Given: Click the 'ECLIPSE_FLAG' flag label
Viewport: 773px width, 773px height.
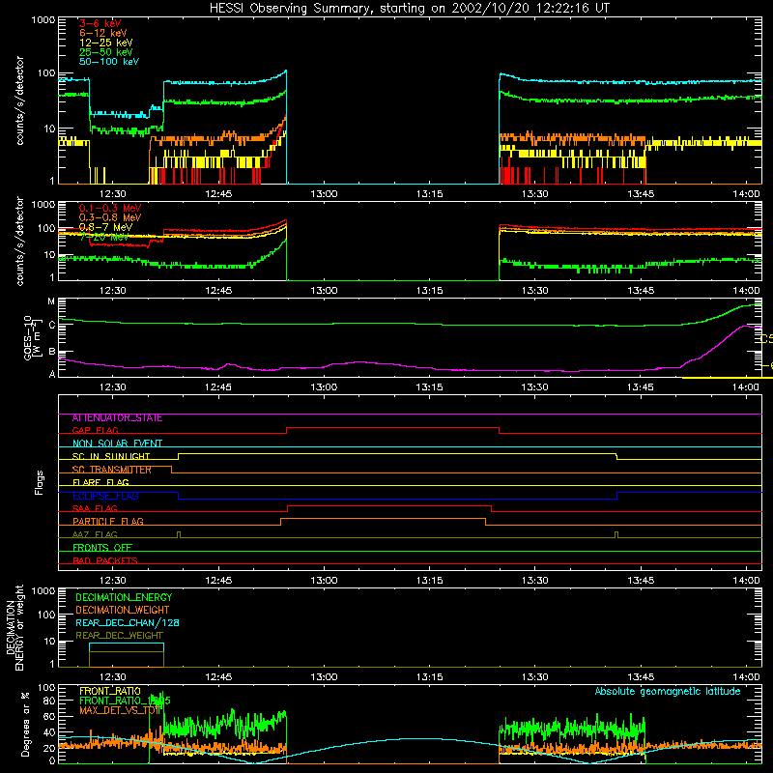Looking at the screenshot, I should coord(105,496).
